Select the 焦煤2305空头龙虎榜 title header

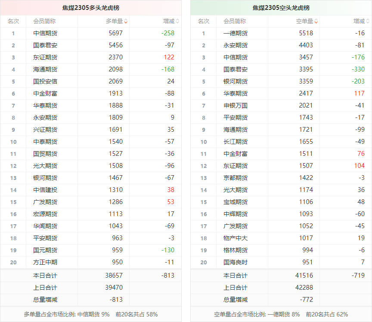coord(281,8)
